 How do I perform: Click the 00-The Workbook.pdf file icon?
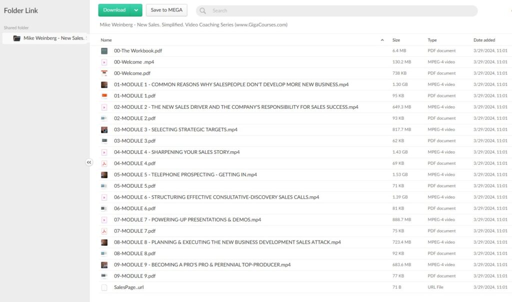(x=104, y=51)
